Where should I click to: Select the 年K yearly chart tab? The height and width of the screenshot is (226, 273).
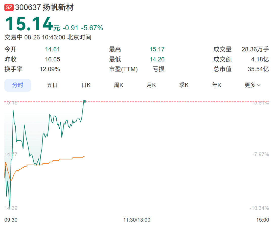[216, 85]
